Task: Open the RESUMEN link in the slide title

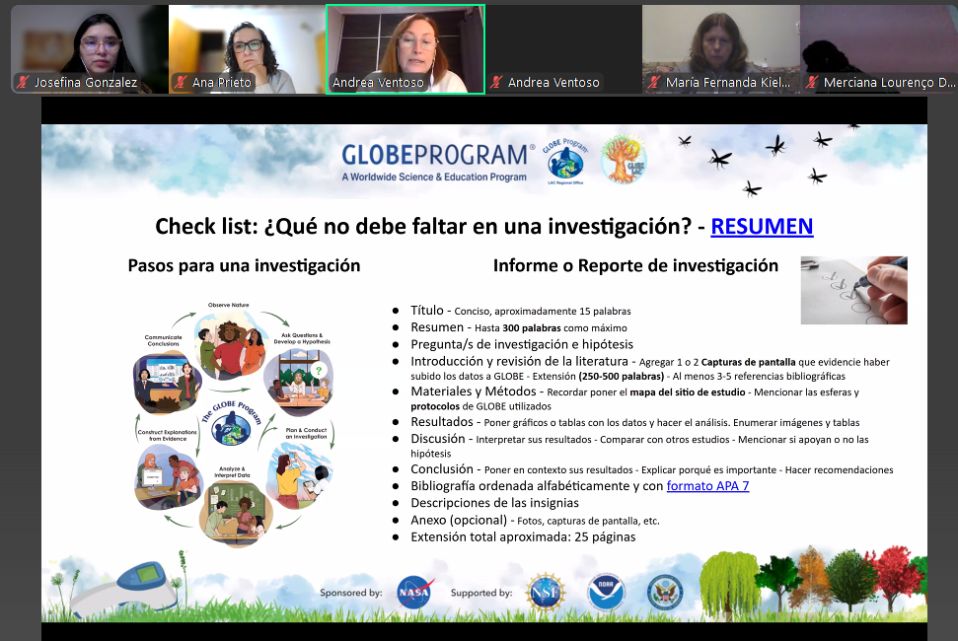Action: point(762,227)
